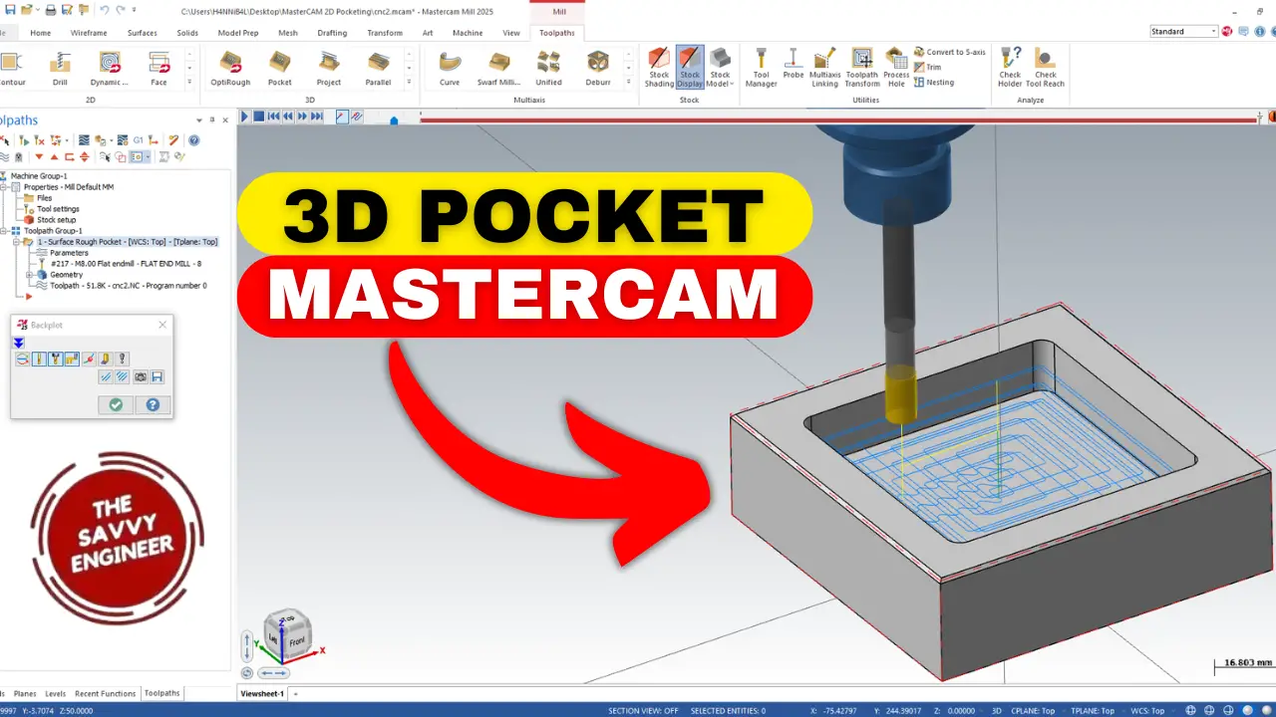Switch to Levels manager tab
This screenshot has height=717, width=1276.
(55, 693)
